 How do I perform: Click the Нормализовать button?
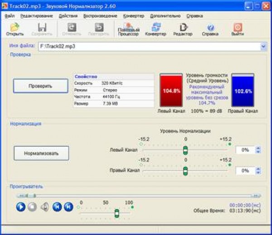click(x=41, y=153)
